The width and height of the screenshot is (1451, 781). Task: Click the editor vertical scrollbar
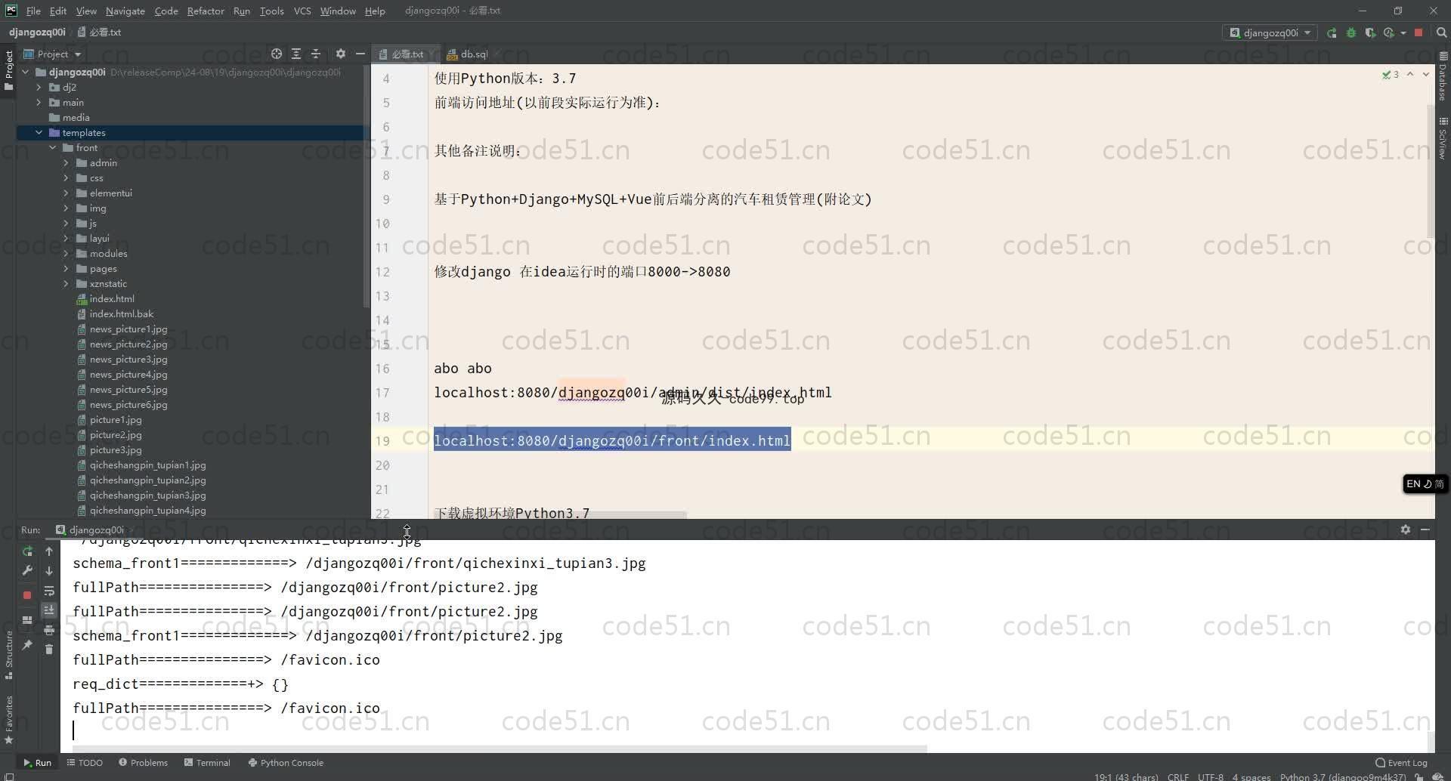click(1430, 170)
